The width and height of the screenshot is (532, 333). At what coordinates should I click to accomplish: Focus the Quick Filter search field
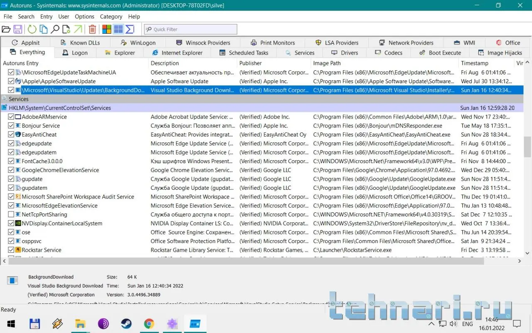coord(191,29)
